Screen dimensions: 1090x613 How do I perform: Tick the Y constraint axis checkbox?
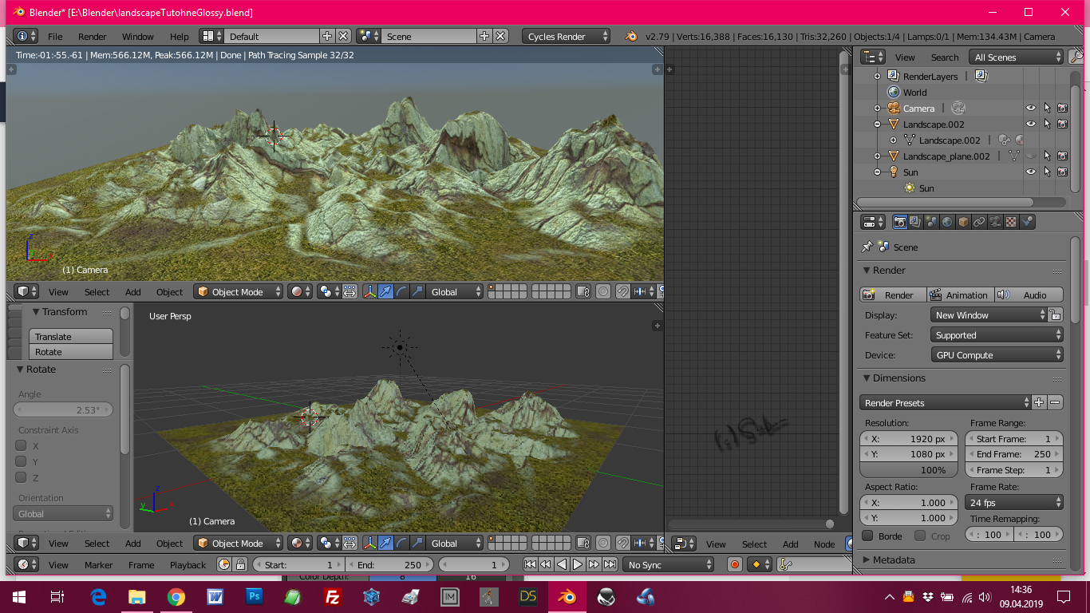(x=22, y=461)
